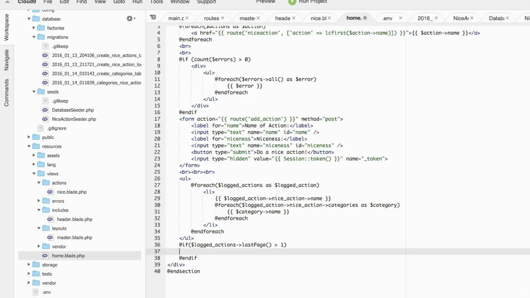Expand the public folder
The image size is (530, 298).
pyautogui.click(x=29, y=137)
